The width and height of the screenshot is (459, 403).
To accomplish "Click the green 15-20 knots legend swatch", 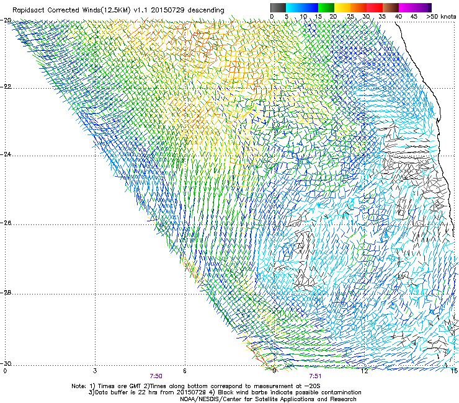I will tap(326, 7).
